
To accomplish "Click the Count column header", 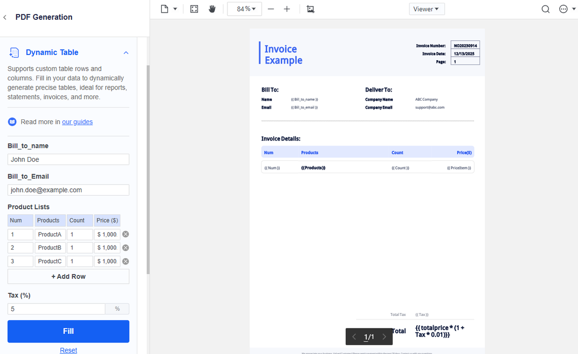I will (80, 221).
